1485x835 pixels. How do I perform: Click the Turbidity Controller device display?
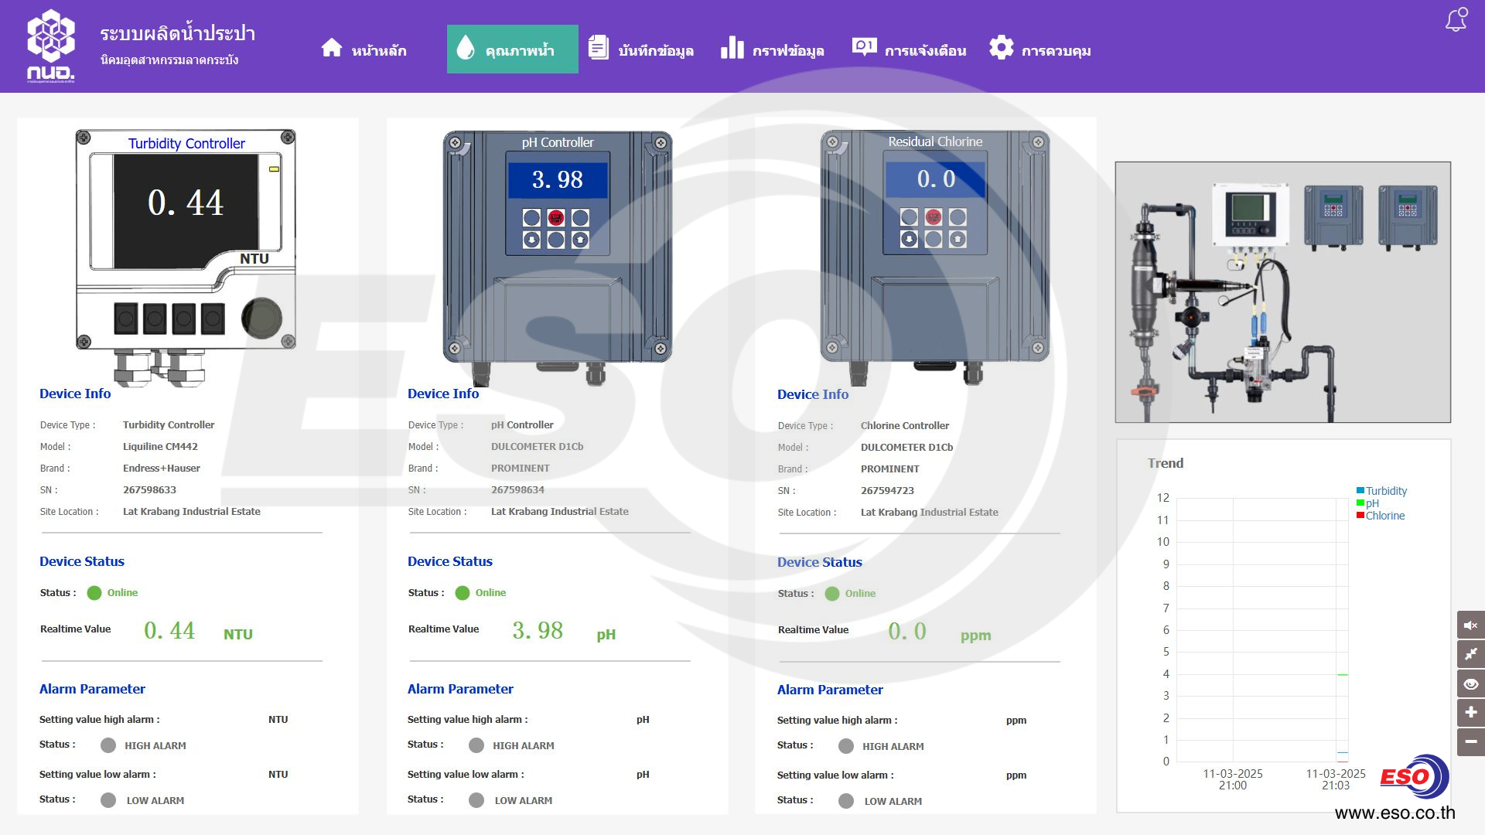pos(186,203)
